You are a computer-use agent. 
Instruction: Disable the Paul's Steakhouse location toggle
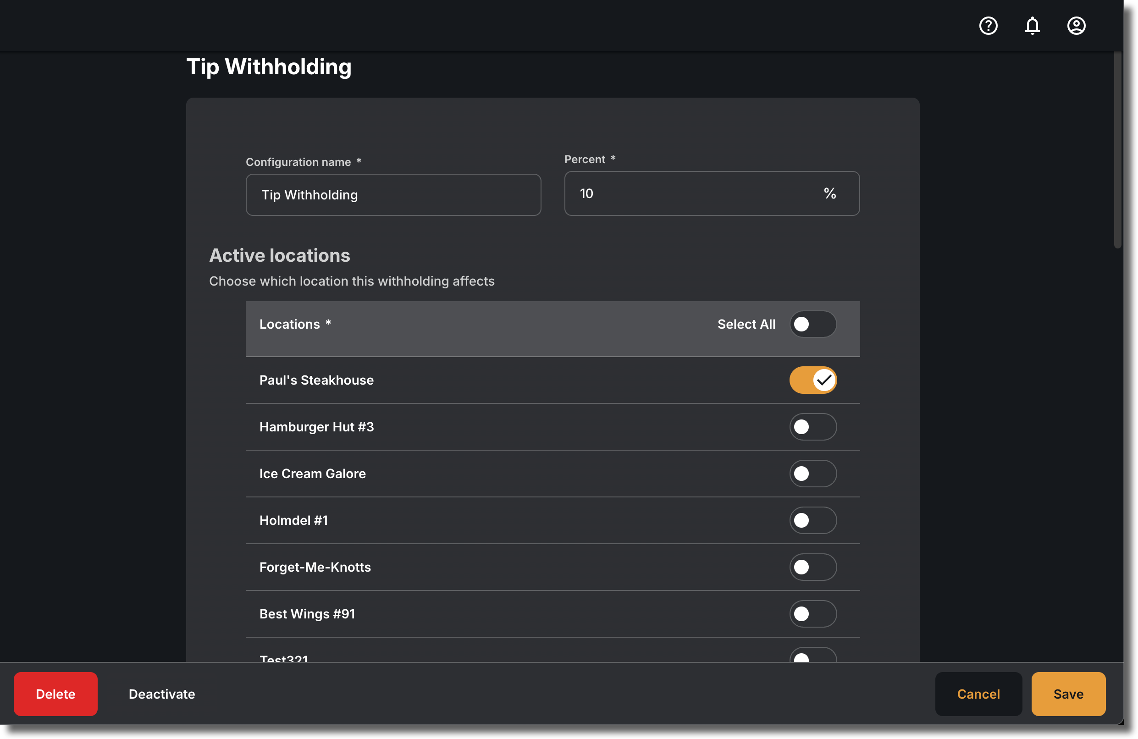pos(812,380)
